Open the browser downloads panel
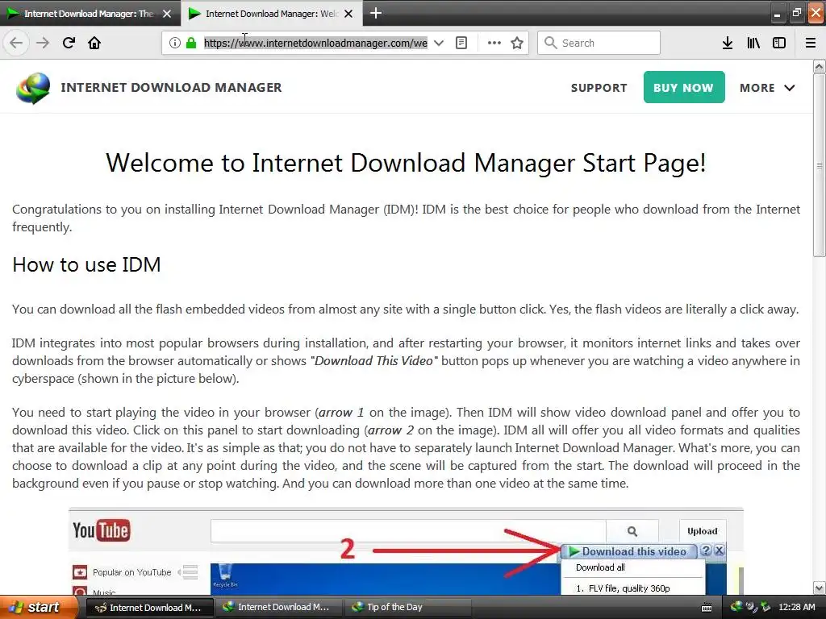The width and height of the screenshot is (826, 619). 728,43
